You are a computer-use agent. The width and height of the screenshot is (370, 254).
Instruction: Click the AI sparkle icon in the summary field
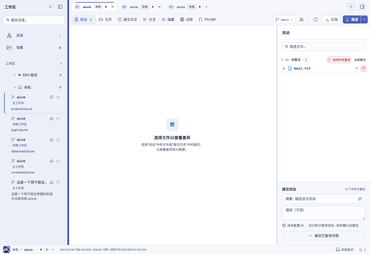point(360,199)
